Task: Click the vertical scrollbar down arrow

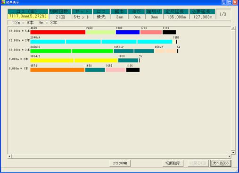Action: pos(233,152)
